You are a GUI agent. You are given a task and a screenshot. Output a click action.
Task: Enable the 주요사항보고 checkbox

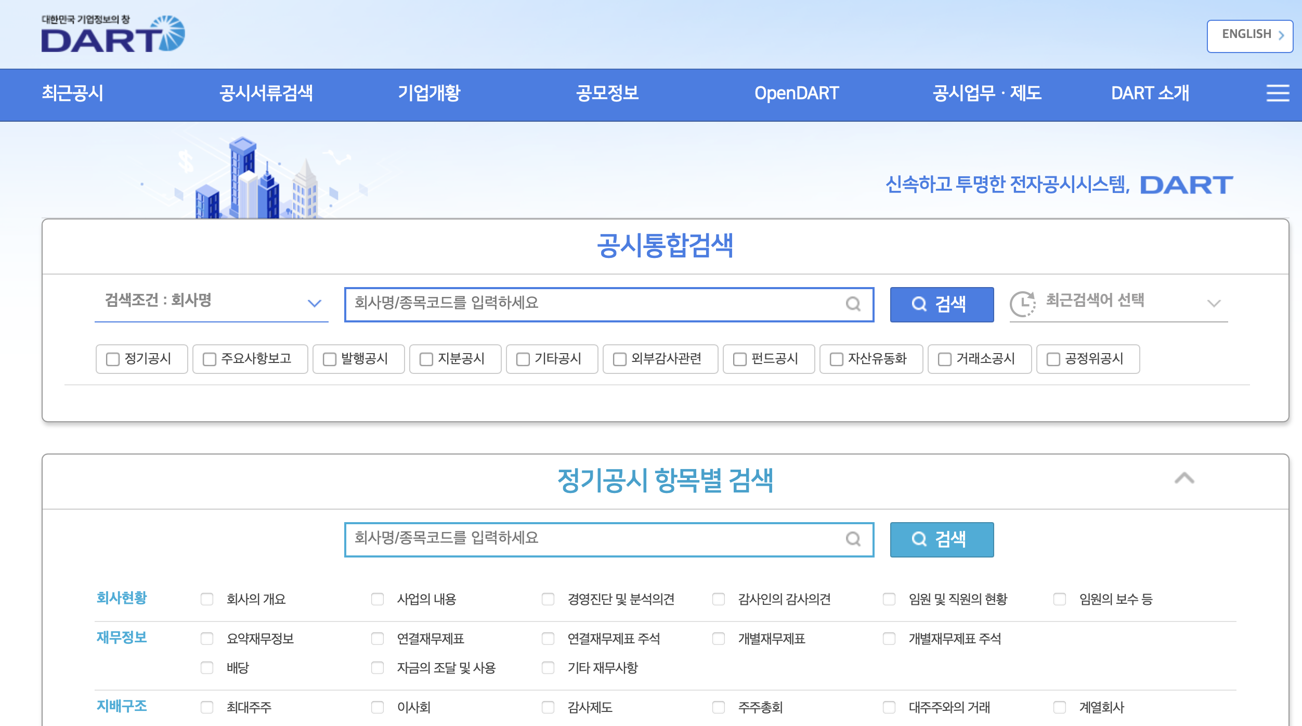point(209,359)
